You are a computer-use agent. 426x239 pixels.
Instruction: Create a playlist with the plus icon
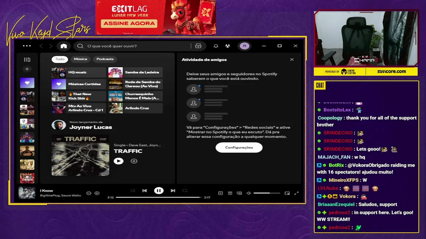click(x=27, y=69)
